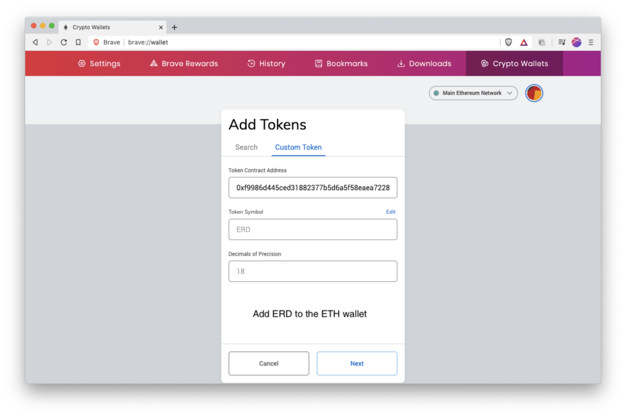The image size is (626, 417).
Task: Open the browser hamburger menu
Action: 591,42
